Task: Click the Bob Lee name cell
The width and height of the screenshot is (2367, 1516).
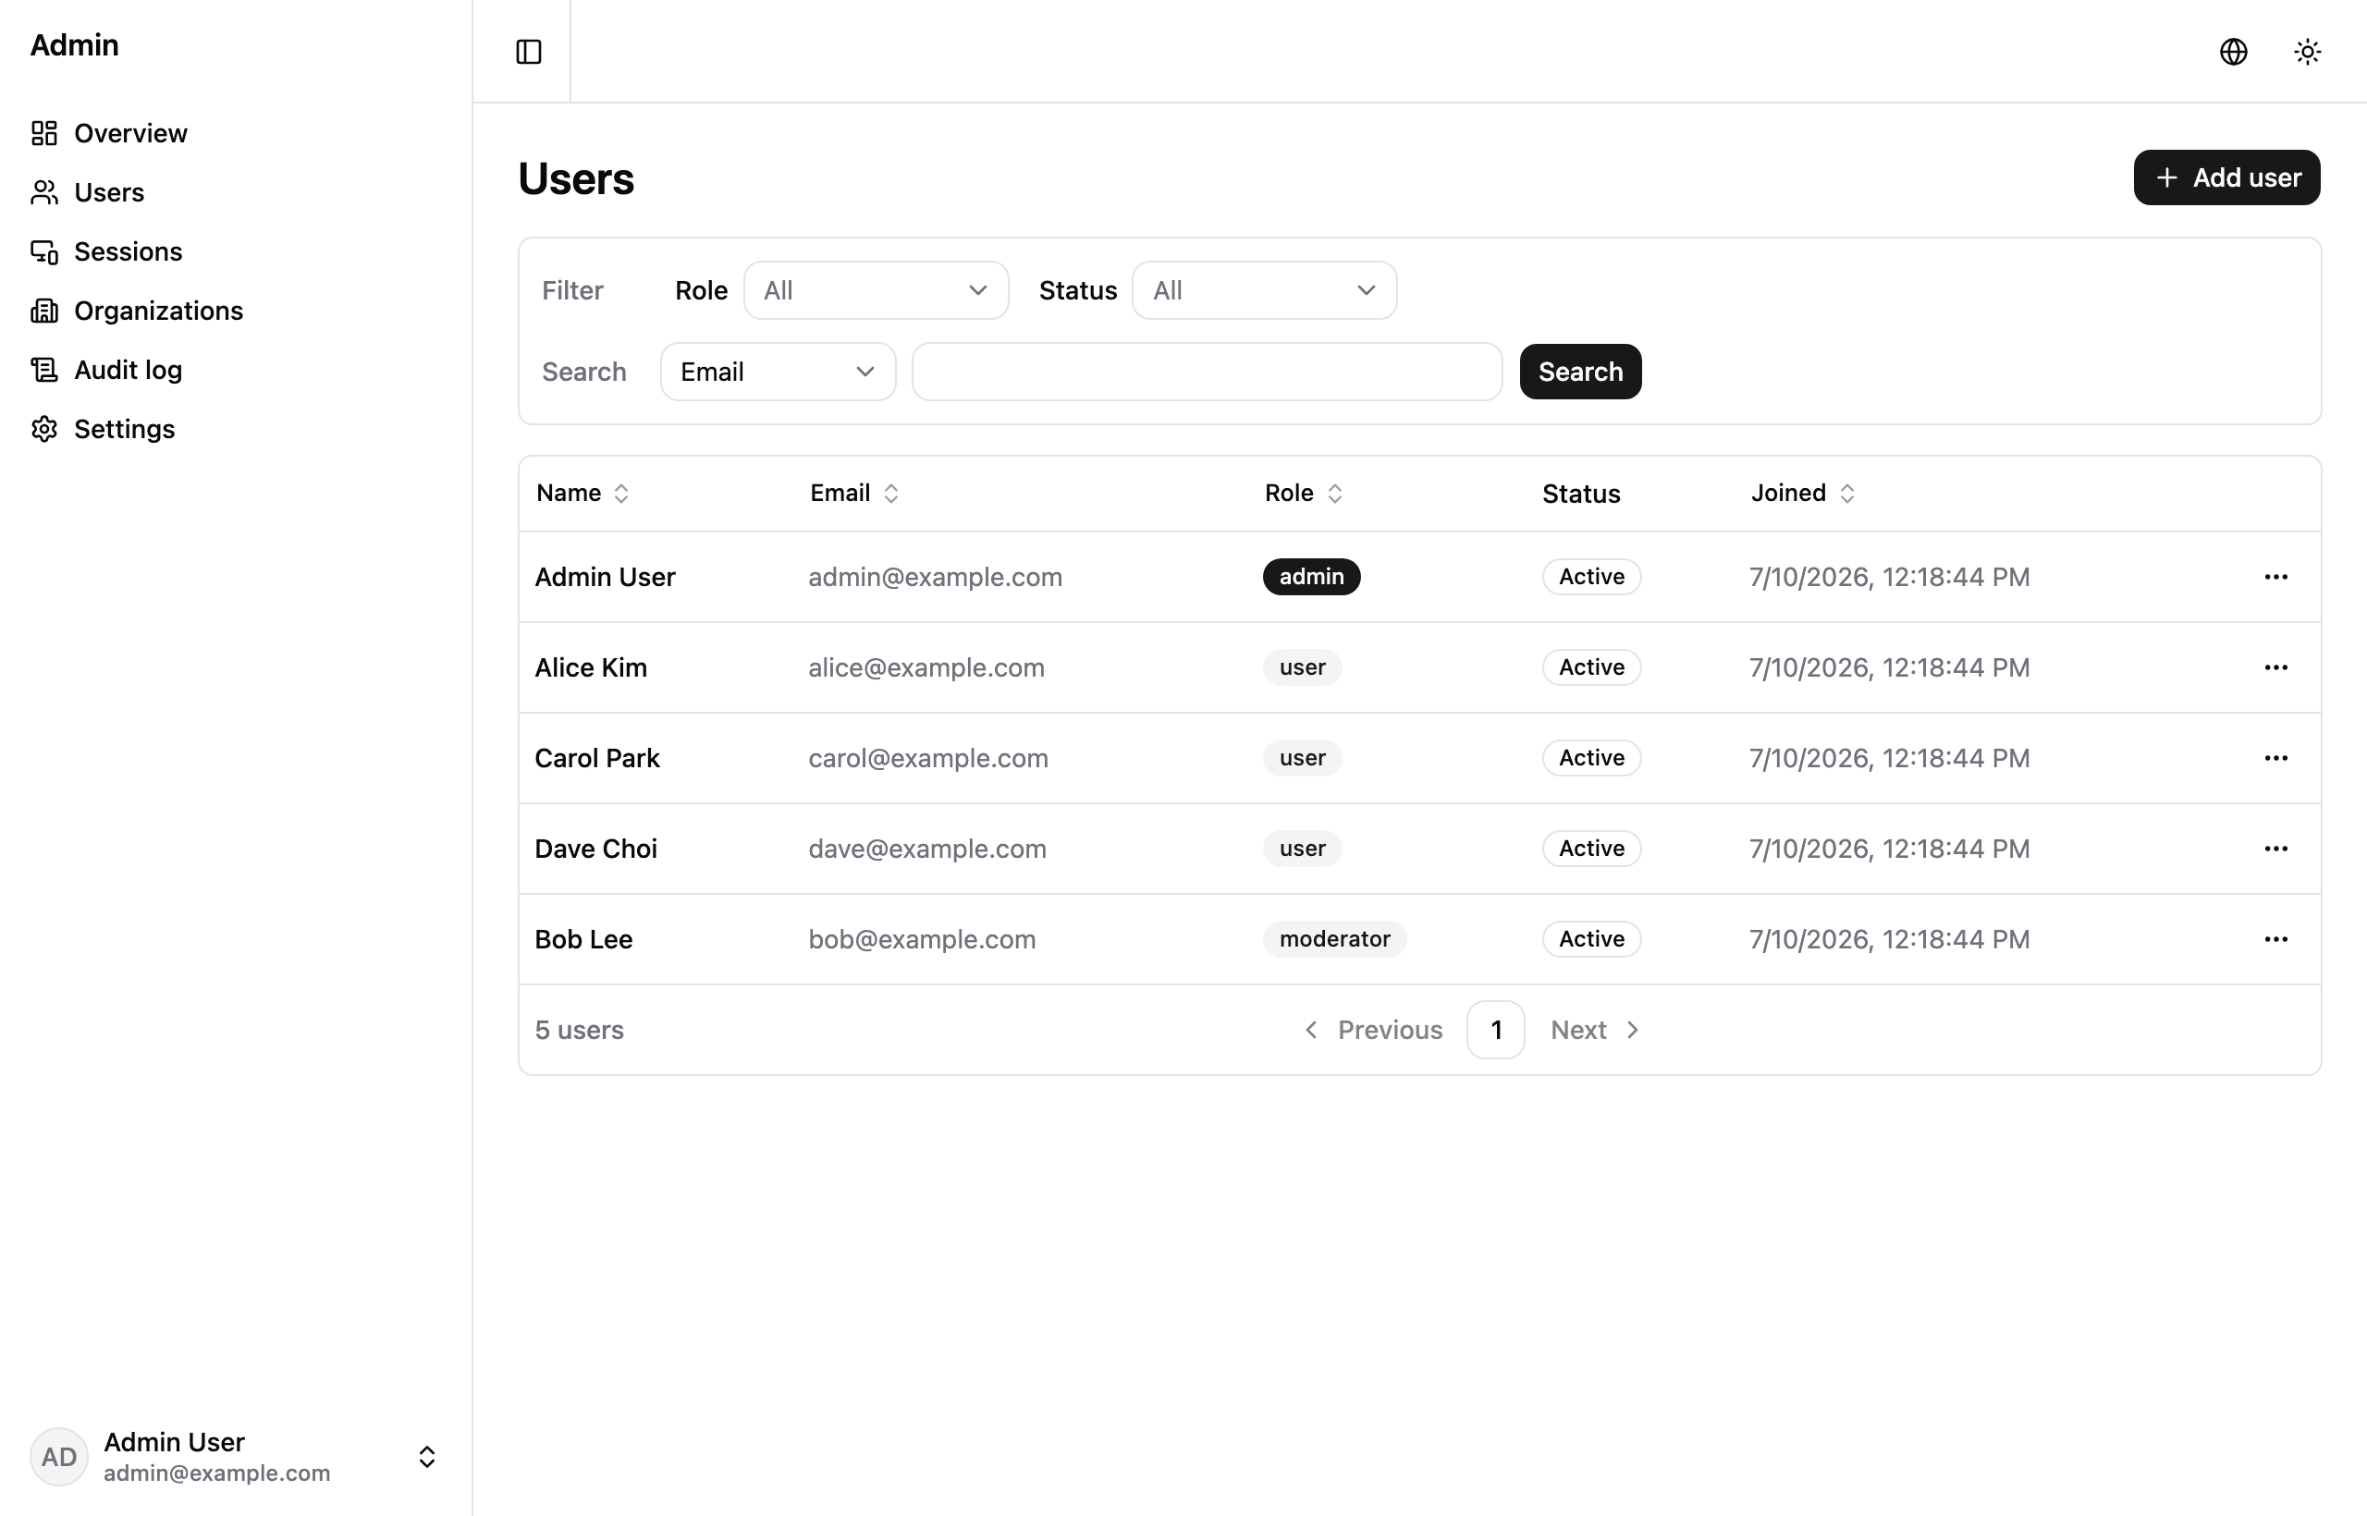Action: tap(583, 939)
